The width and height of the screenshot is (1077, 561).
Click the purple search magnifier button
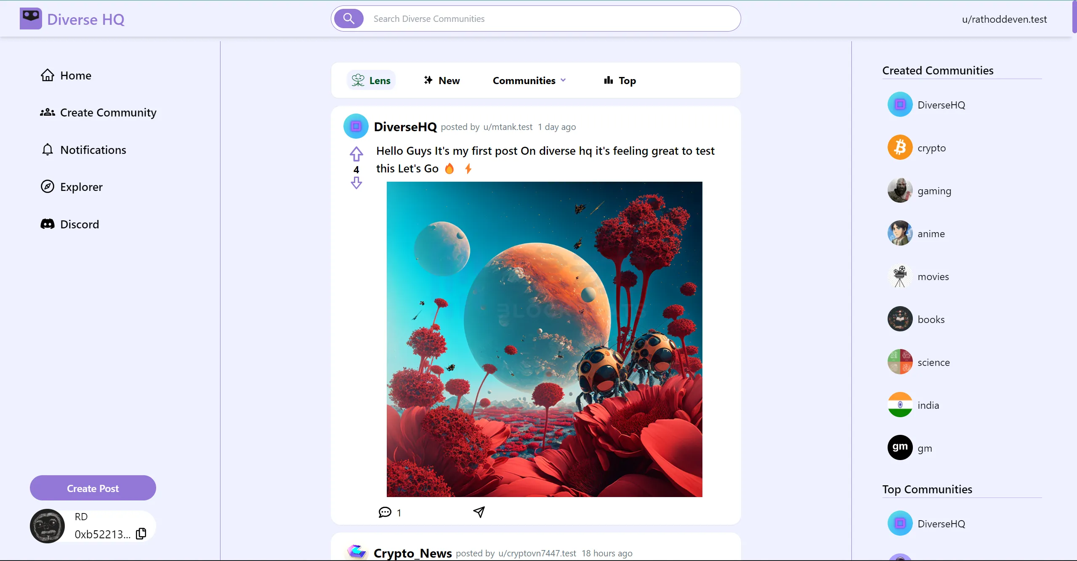click(x=348, y=19)
